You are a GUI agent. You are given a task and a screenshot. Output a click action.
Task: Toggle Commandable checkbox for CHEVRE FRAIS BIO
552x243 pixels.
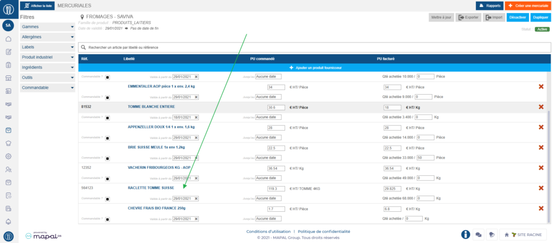tap(108, 219)
